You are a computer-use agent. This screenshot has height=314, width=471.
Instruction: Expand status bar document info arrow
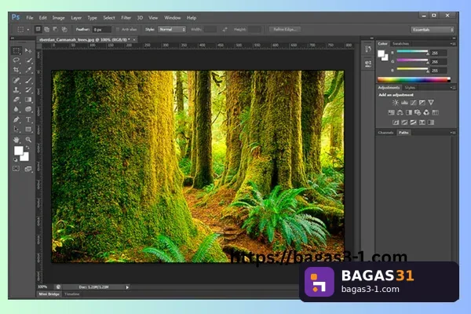tap(127, 287)
